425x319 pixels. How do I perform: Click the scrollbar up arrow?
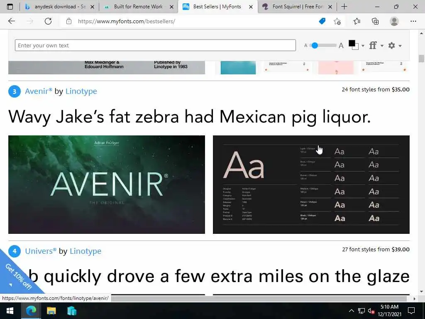[421, 33]
